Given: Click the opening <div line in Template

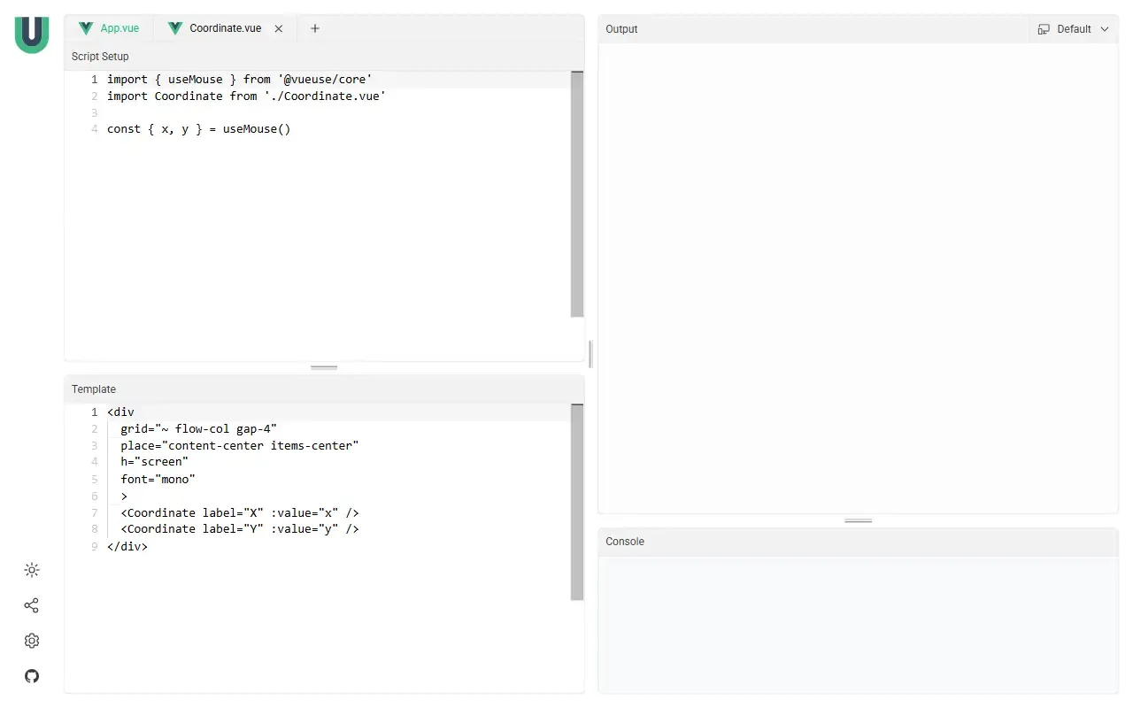Looking at the screenshot, I should (x=120, y=412).
